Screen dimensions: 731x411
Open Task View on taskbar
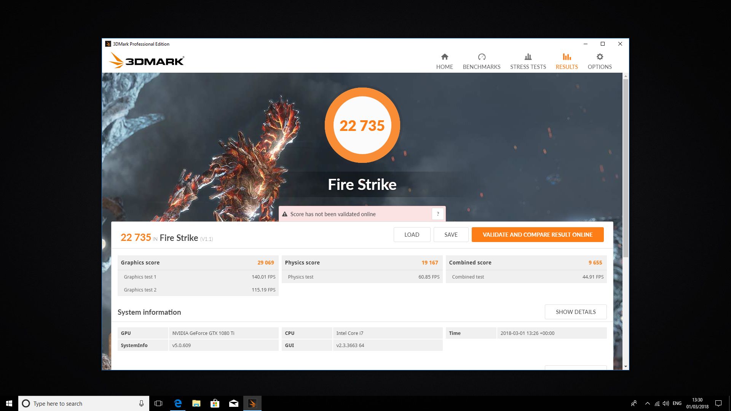coord(158,403)
